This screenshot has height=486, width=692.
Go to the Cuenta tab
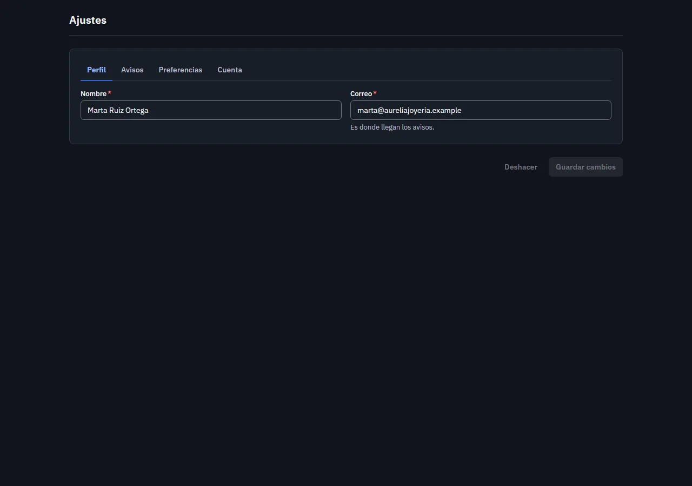click(x=230, y=70)
